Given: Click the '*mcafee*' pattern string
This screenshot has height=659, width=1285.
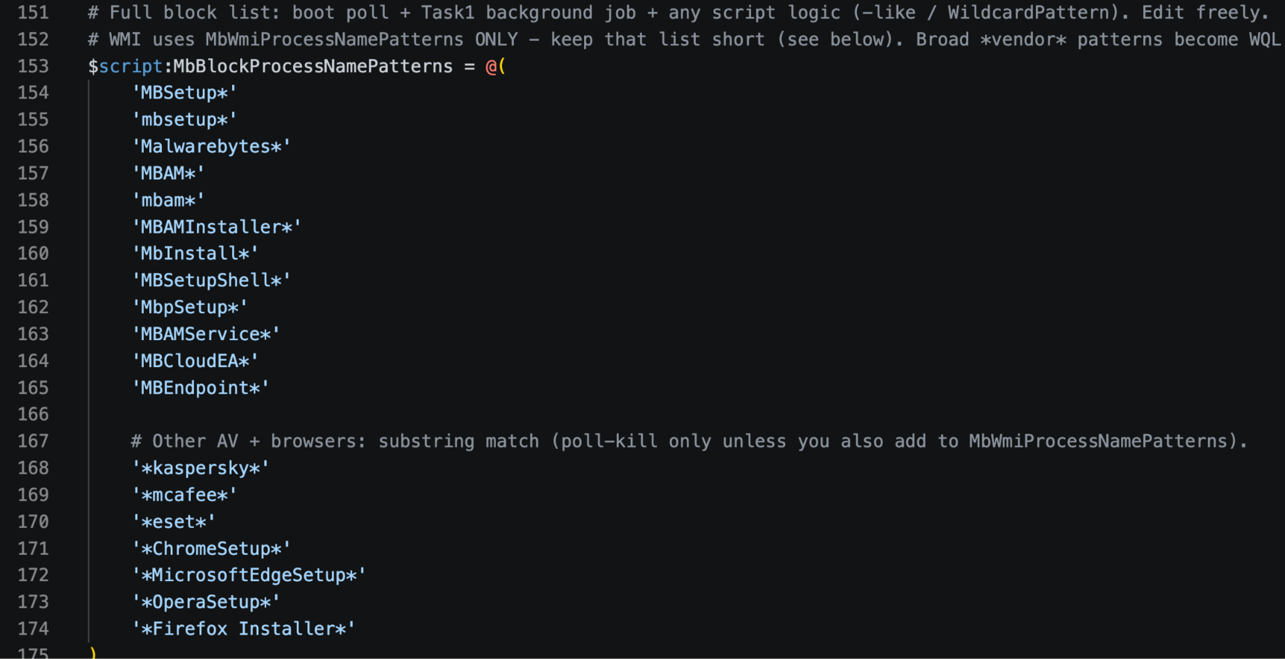Looking at the screenshot, I should pyautogui.click(x=184, y=495).
